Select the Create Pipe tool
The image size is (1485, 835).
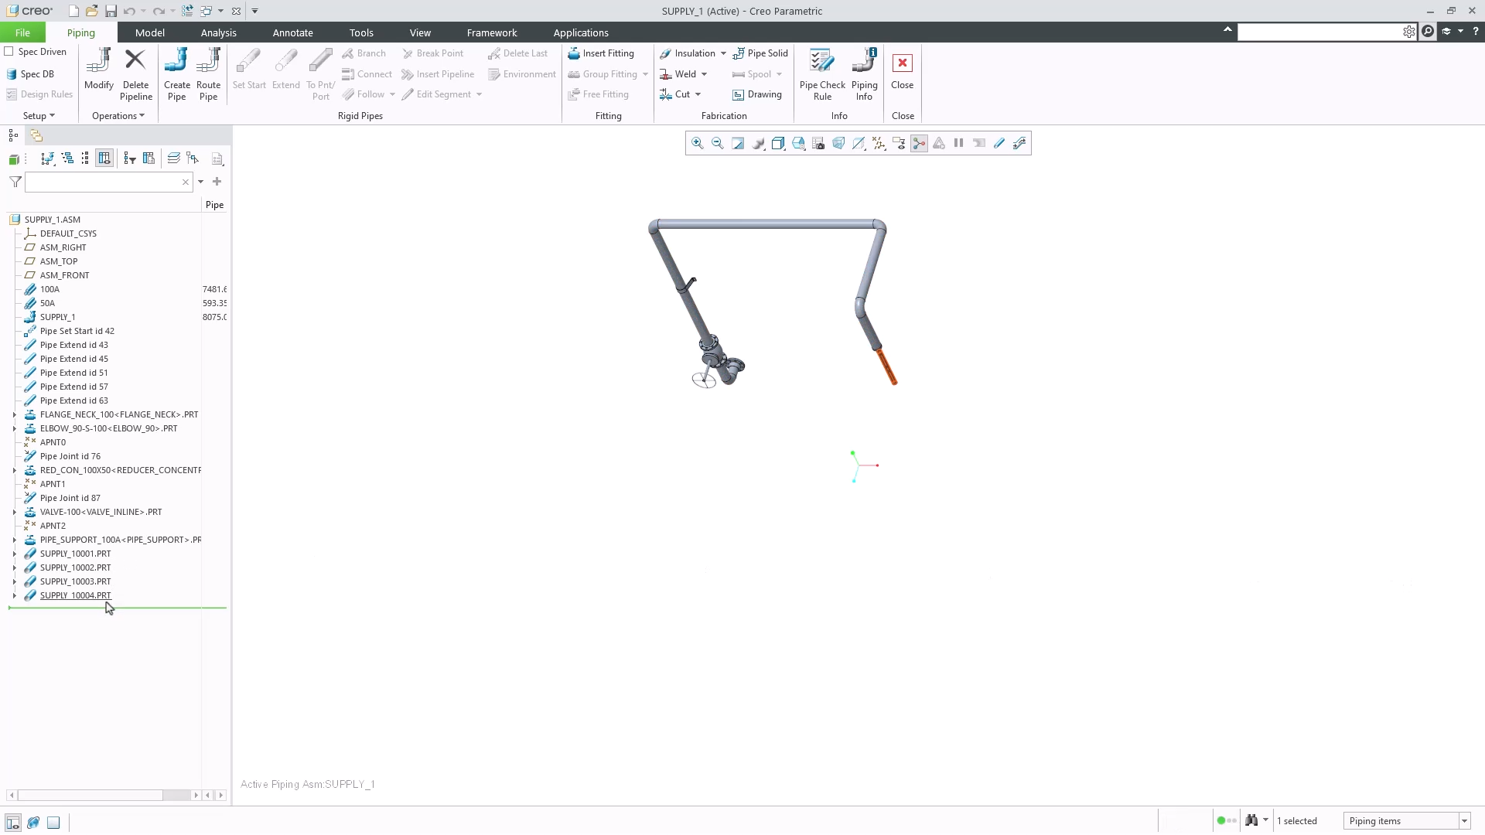click(x=176, y=74)
